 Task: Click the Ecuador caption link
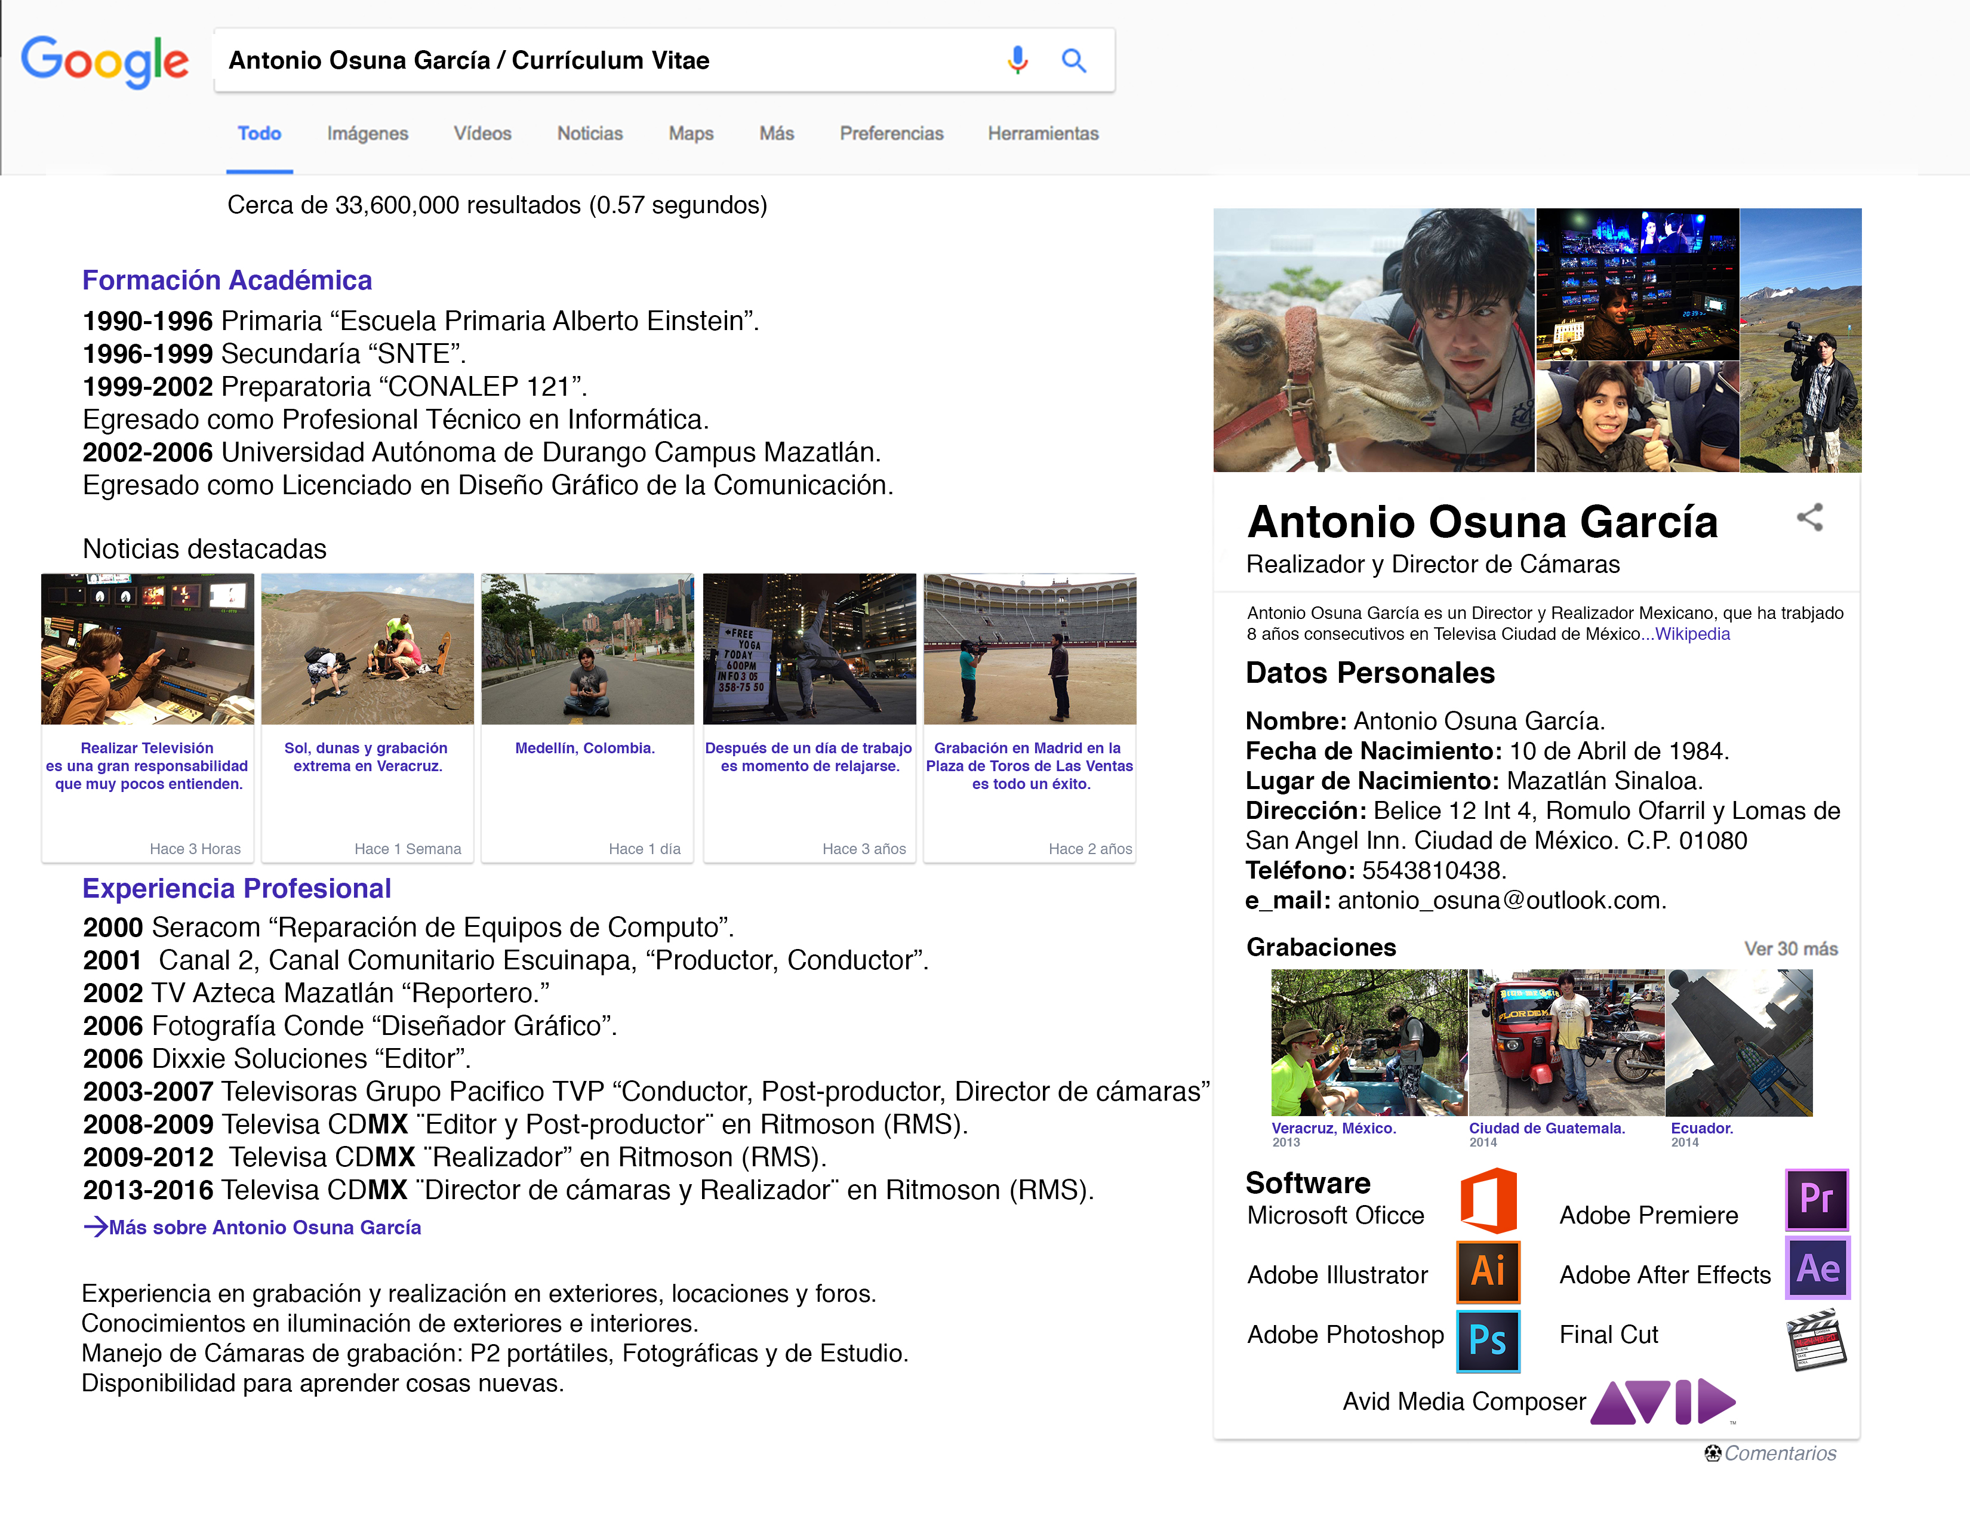point(1701,1128)
